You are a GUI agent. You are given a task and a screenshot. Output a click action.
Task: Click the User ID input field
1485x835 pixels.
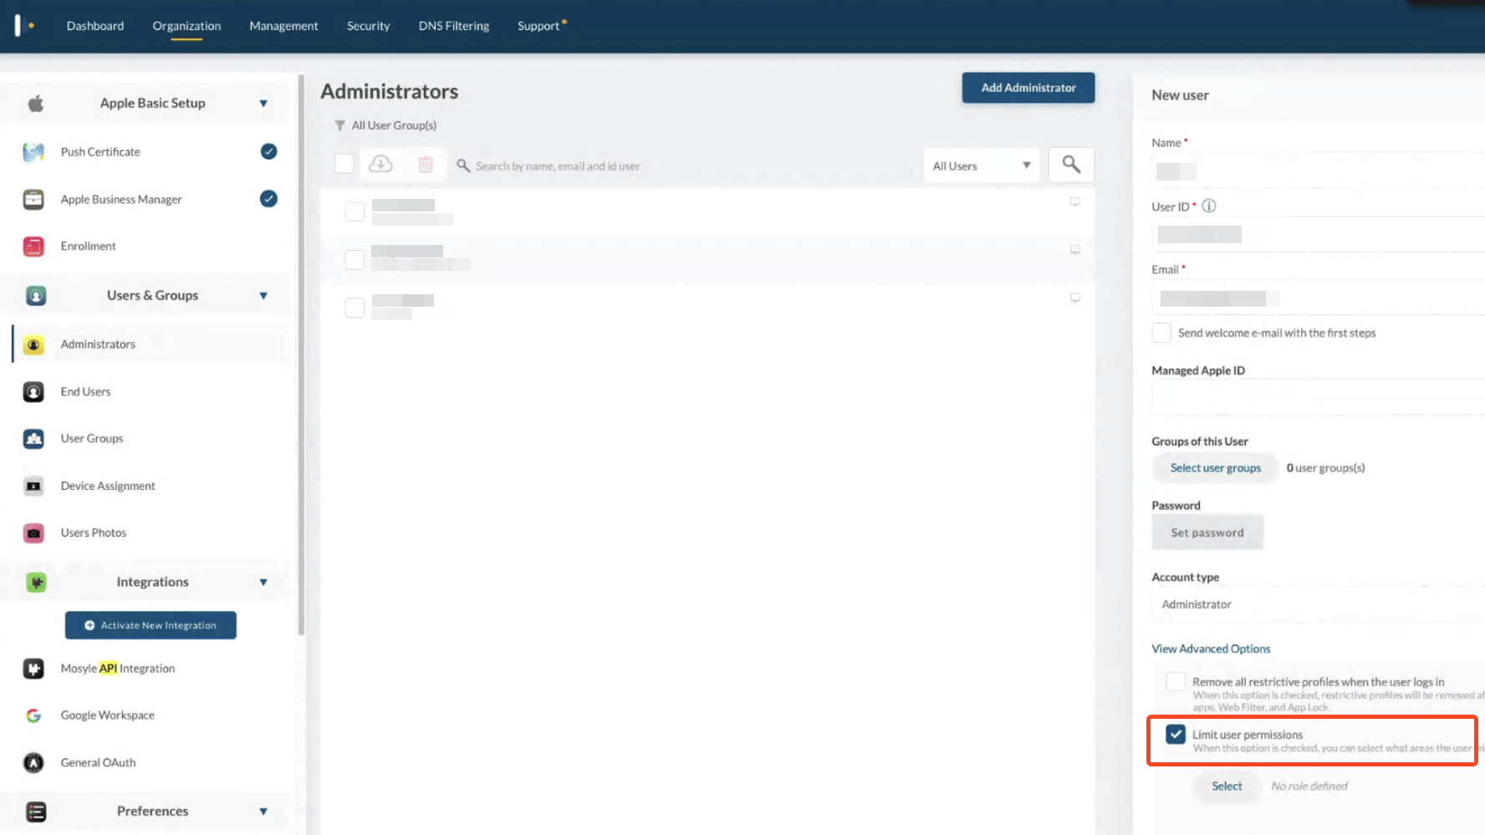1319,234
